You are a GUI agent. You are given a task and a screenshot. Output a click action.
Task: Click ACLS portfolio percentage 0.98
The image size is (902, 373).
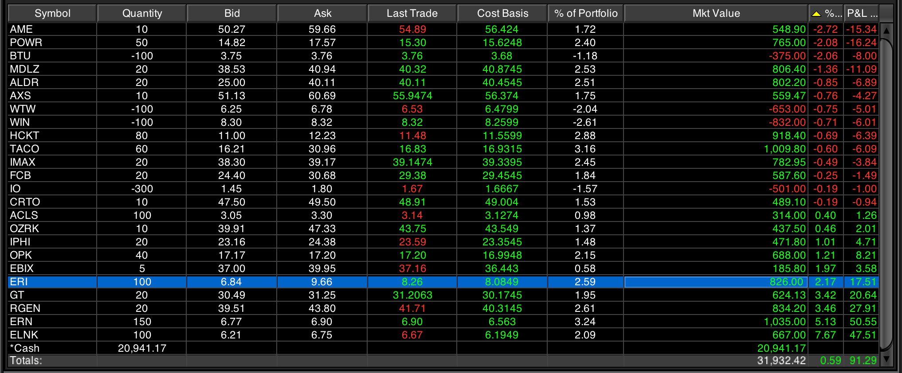pyautogui.click(x=585, y=215)
